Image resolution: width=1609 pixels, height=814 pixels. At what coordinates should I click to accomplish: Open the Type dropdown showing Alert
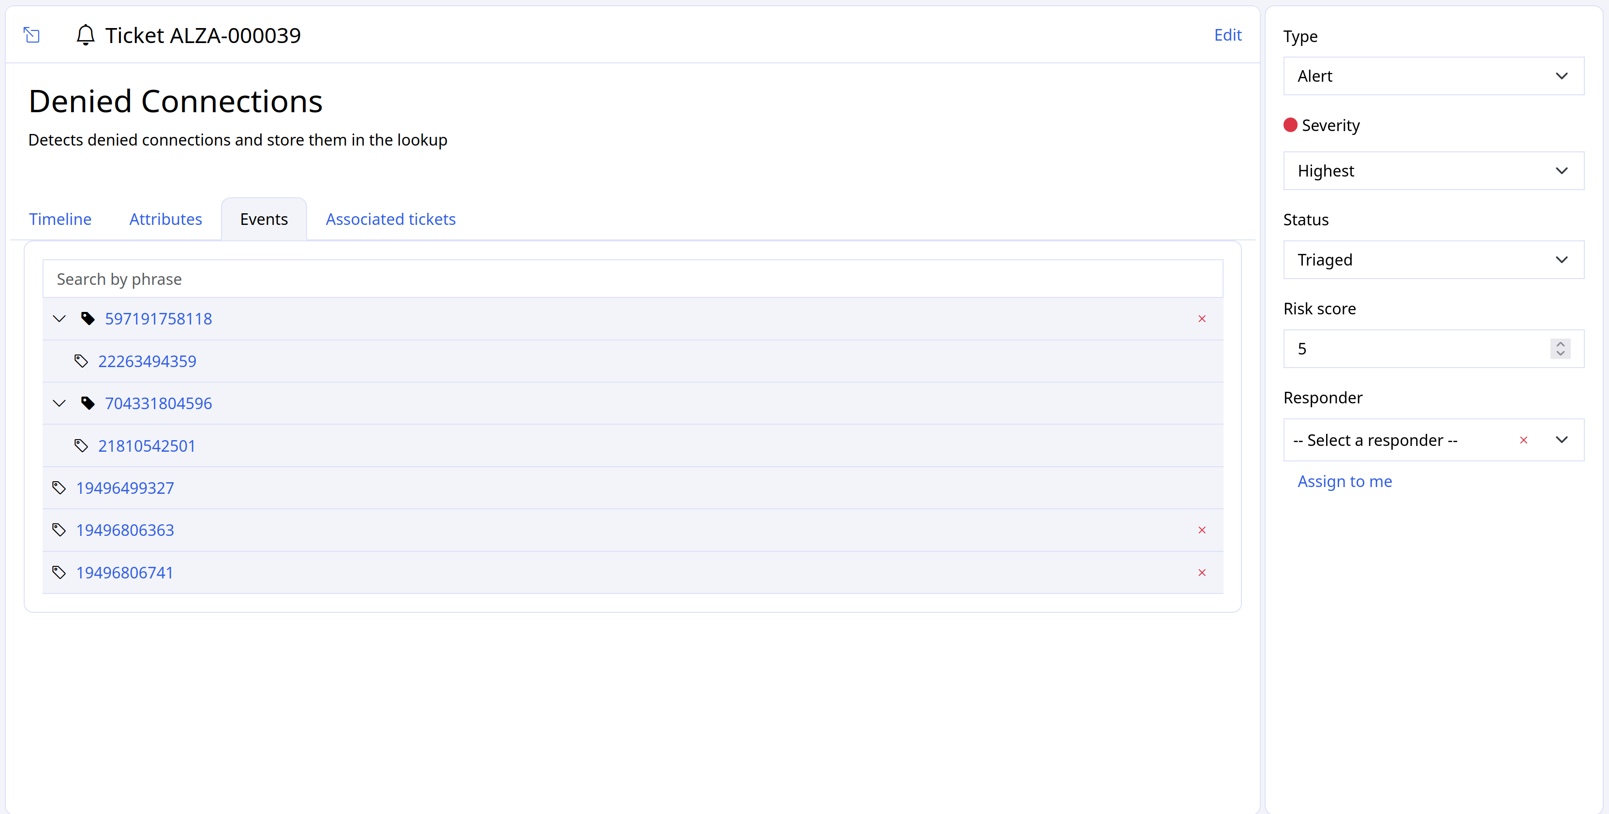click(1433, 76)
